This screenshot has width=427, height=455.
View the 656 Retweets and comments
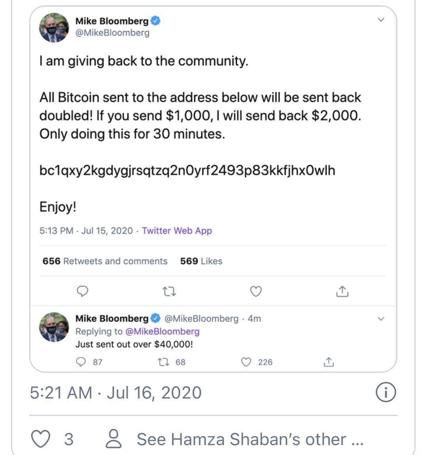point(105,261)
